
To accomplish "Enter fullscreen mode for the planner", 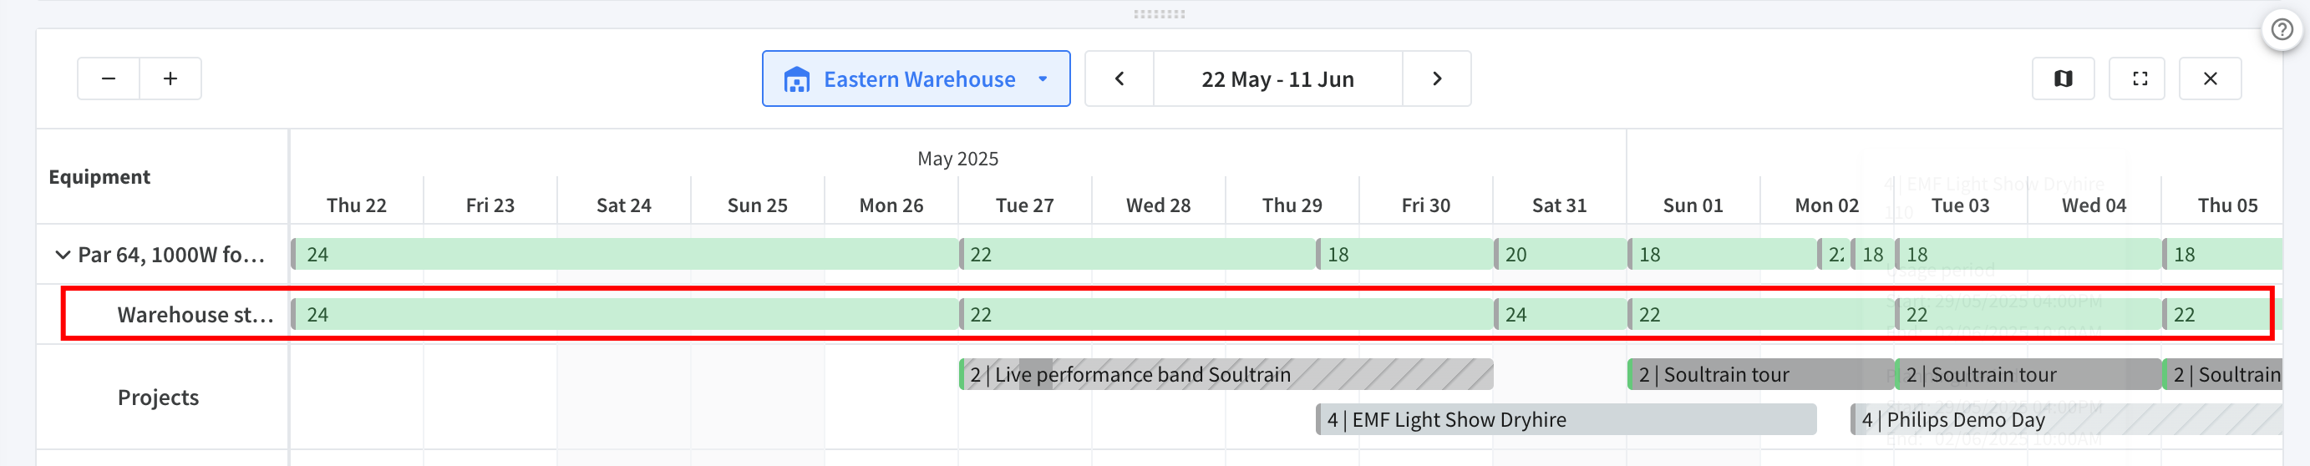I will (x=2140, y=79).
